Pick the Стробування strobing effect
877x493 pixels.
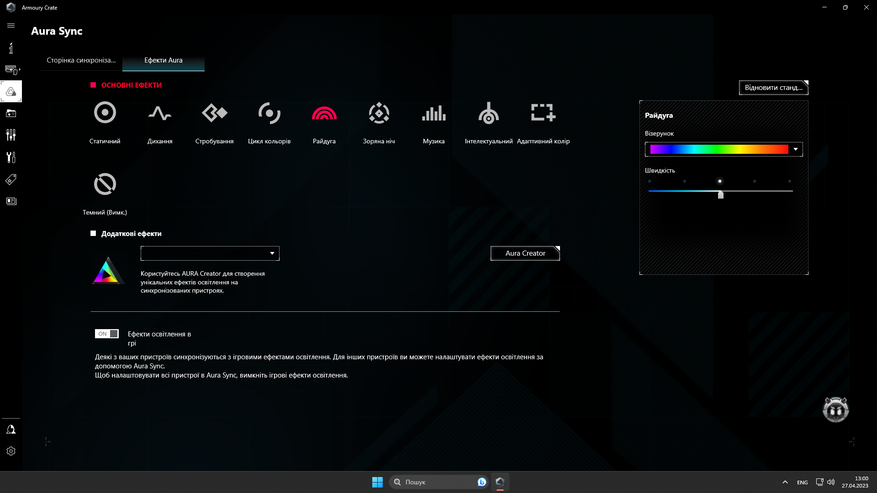214,122
